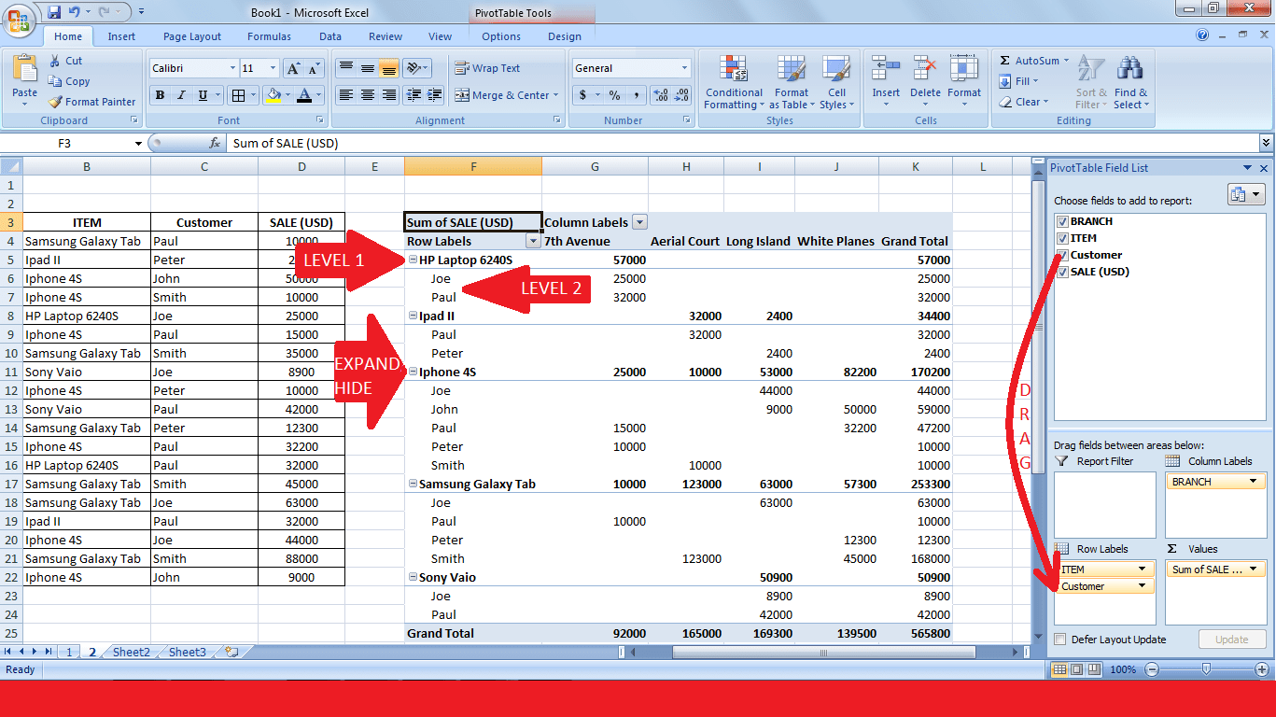
Task: Open Find & Select
Action: 1131,82
